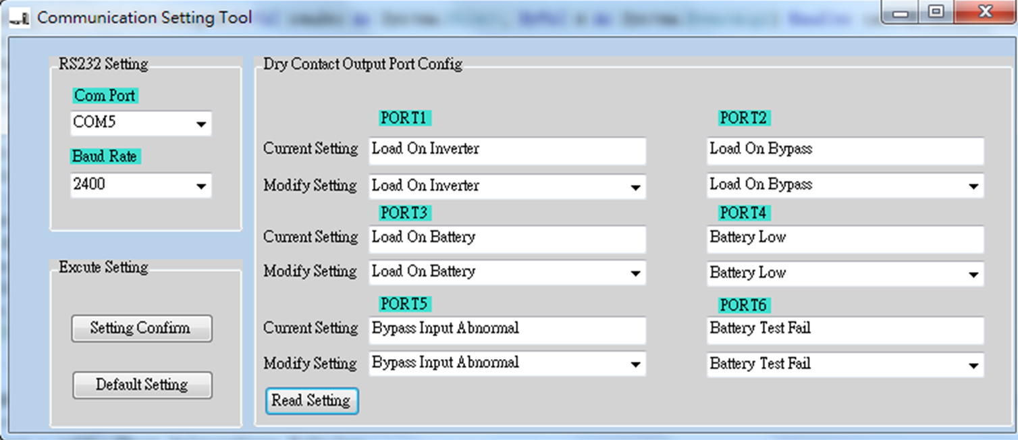The height and width of the screenshot is (440, 1018).
Task: Click PORT3 Current Setting Load On Battery field
Action: pyautogui.click(x=506, y=239)
